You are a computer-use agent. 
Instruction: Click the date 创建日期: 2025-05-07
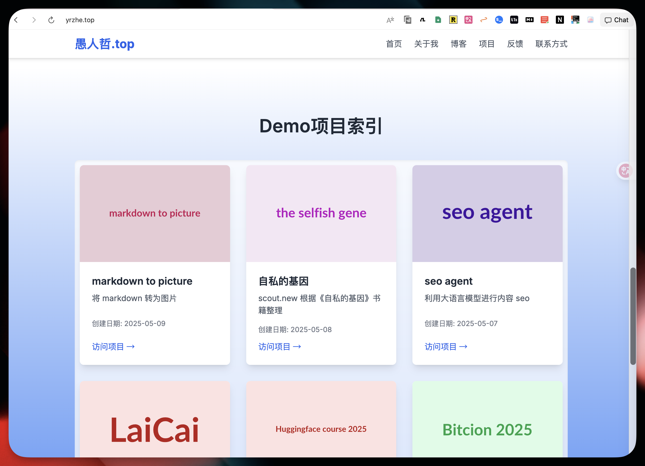[x=461, y=324]
